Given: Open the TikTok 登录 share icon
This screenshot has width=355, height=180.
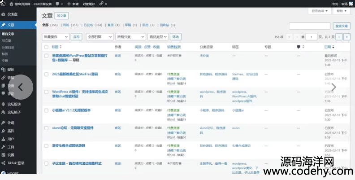Looking at the screenshot, I should point(3,163).
